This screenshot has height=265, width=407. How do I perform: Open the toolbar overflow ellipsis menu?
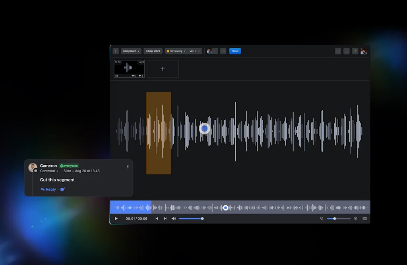pyautogui.click(x=223, y=51)
